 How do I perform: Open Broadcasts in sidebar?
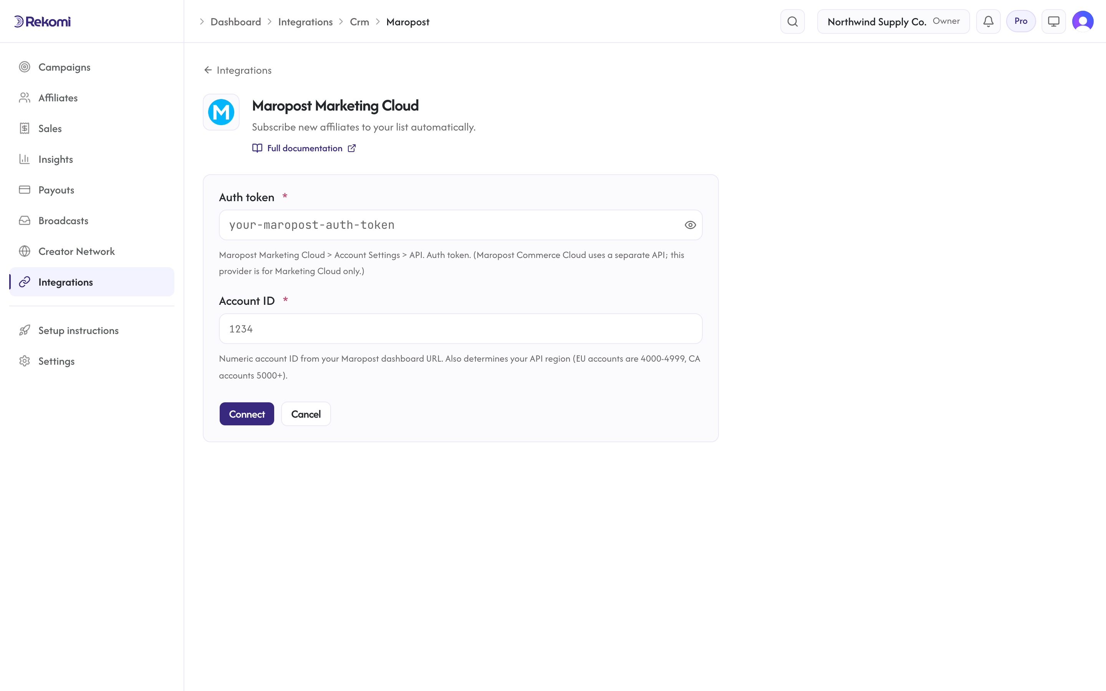point(91,220)
